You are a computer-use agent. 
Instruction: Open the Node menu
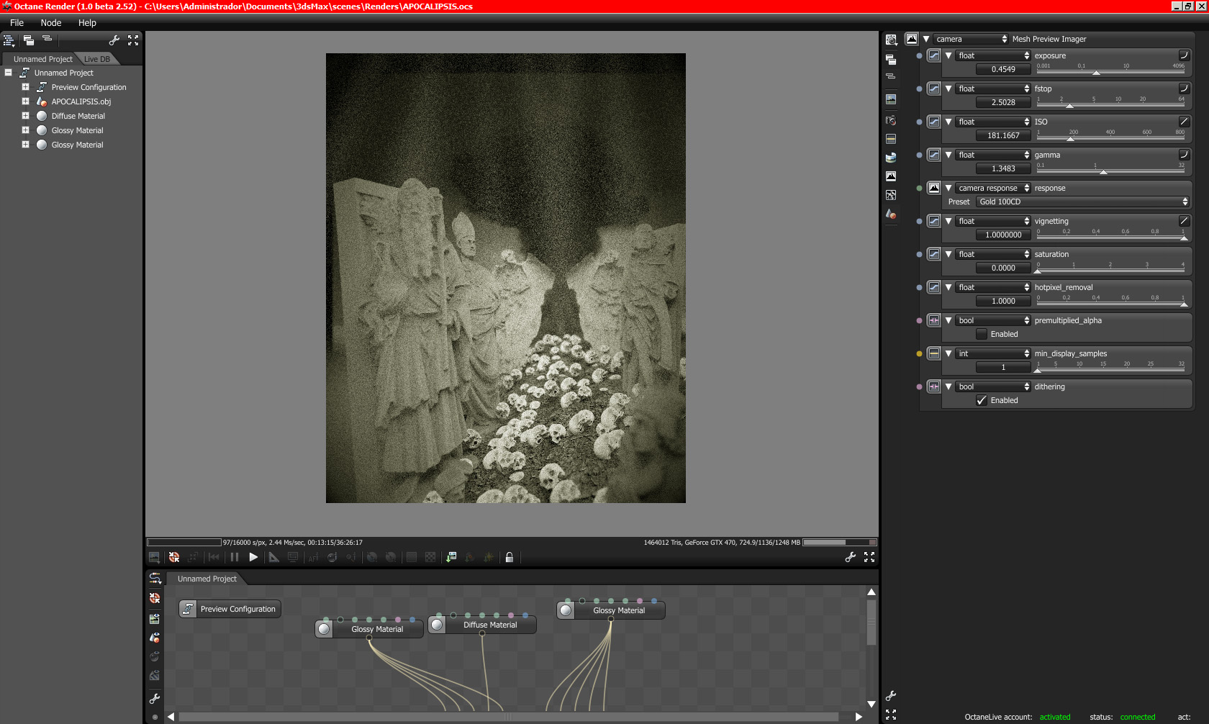point(50,23)
